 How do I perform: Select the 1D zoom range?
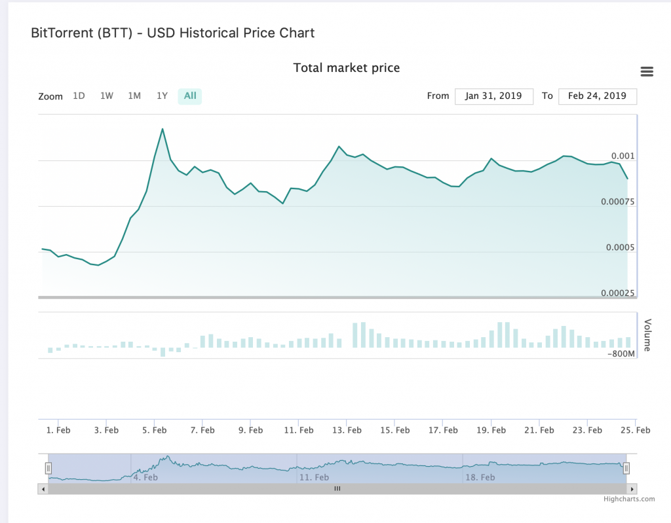[79, 96]
